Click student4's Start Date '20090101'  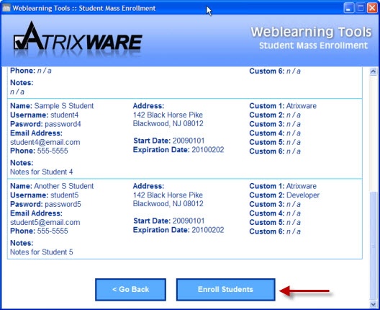coord(189,141)
